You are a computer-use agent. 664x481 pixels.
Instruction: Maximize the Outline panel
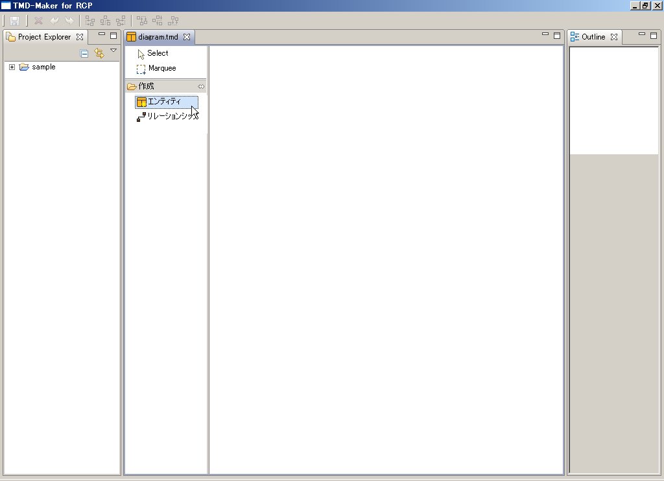pyautogui.click(x=654, y=36)
